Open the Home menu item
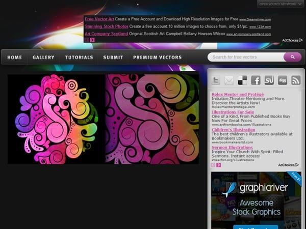Screen dimensions: 306x229 click(15, 58)
